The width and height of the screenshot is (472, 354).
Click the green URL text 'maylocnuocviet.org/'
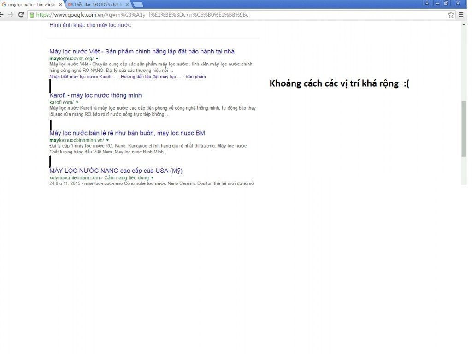click(71, 59)
